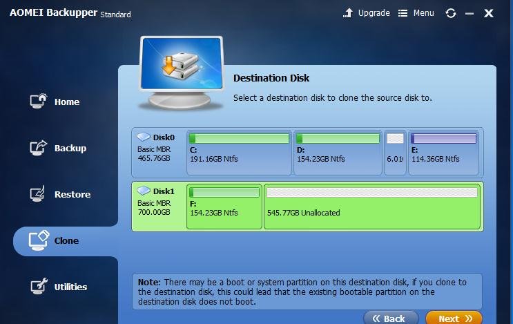Click the orange Next button
This screenshot has width=513, height=324.
(x=454, y=318)
